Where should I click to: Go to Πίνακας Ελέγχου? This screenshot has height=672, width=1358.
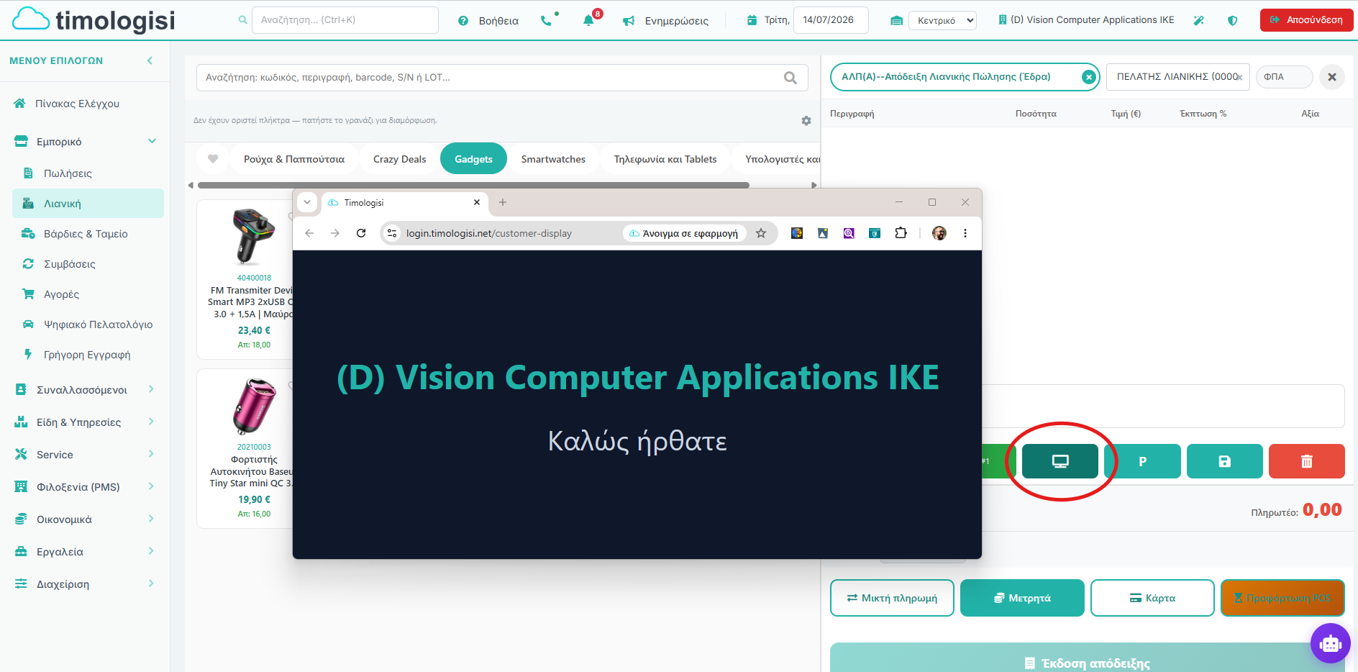(x=77, y=104)
